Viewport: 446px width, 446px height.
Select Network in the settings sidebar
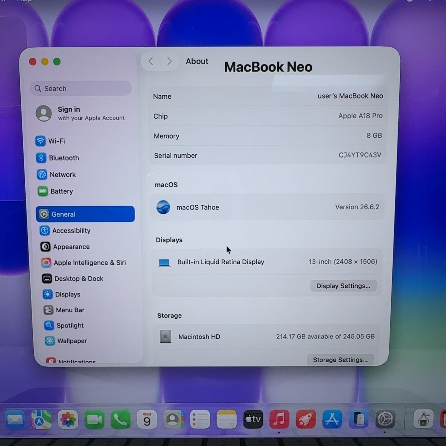[x=56, y=174]
